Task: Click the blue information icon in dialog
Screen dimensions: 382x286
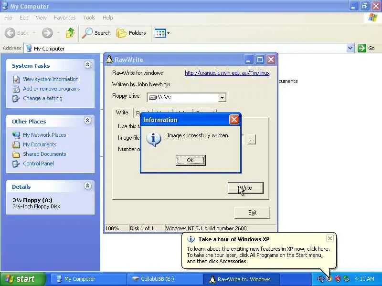Action: coord(153,139)
